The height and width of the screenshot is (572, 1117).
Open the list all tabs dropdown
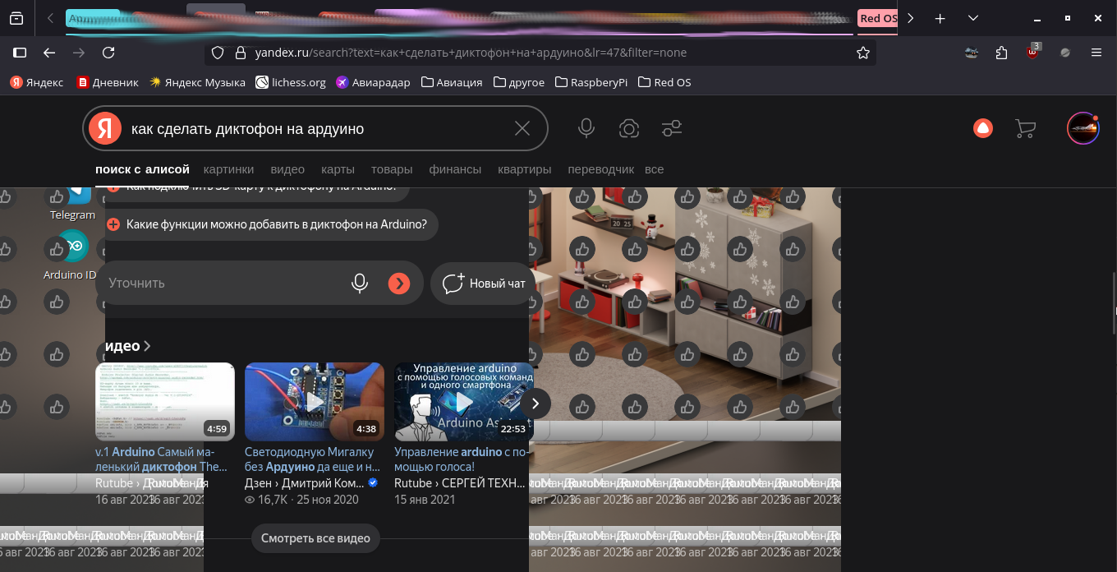pos(973,18)
